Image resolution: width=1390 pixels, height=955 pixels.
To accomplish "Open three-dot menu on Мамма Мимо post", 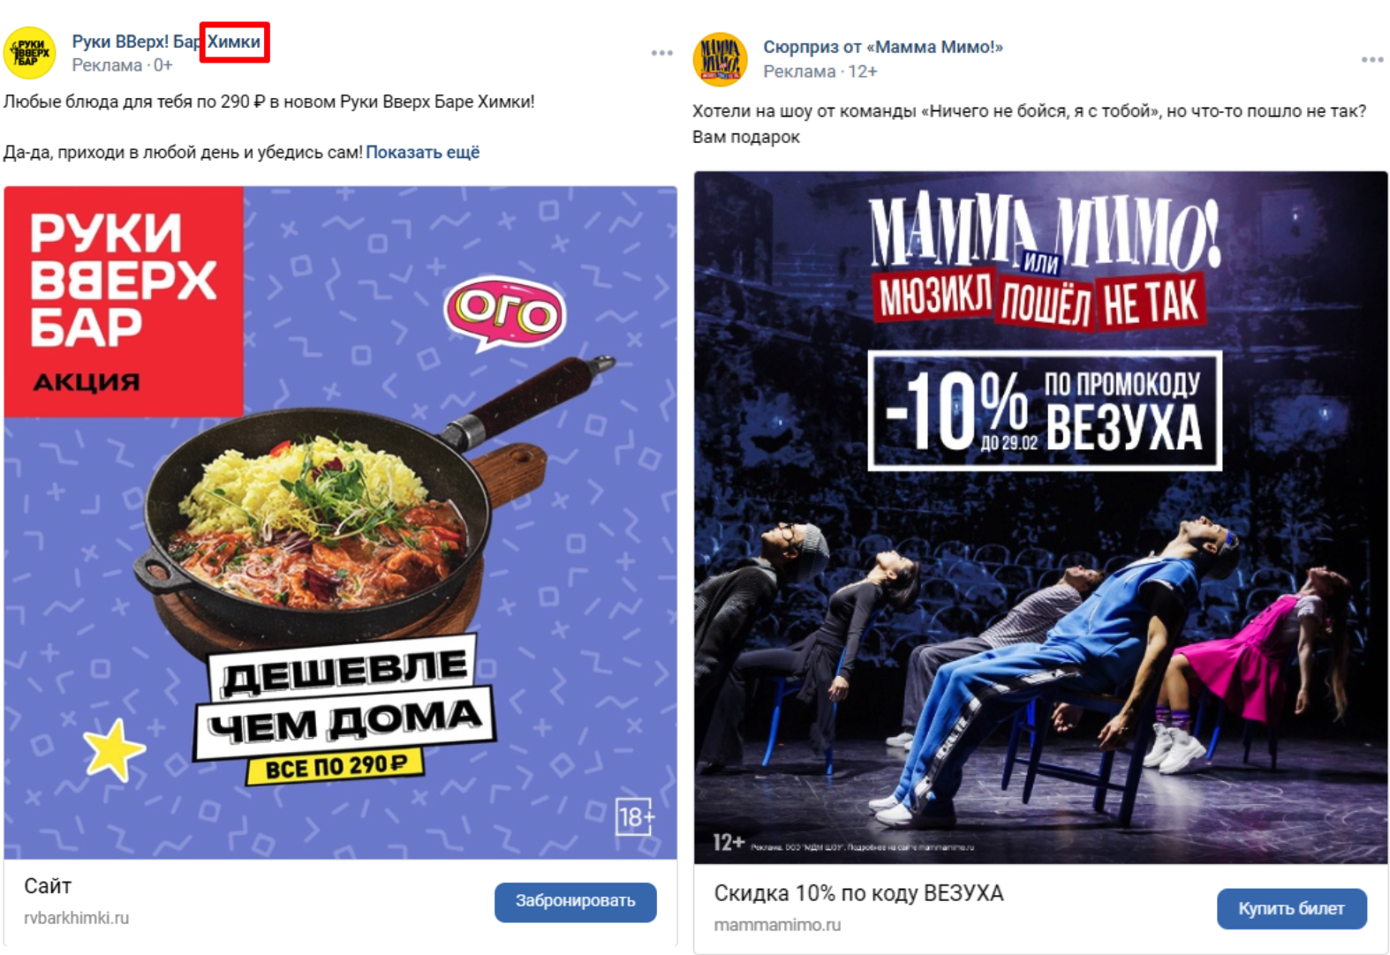I will click(x=1372, y=59).
